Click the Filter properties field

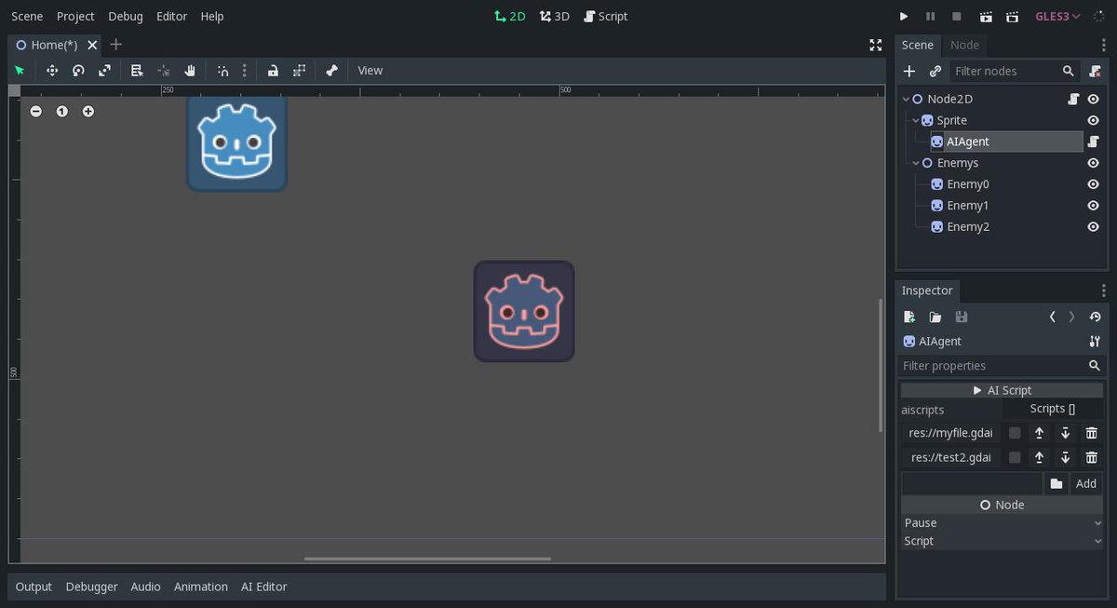pos(1001,366)
